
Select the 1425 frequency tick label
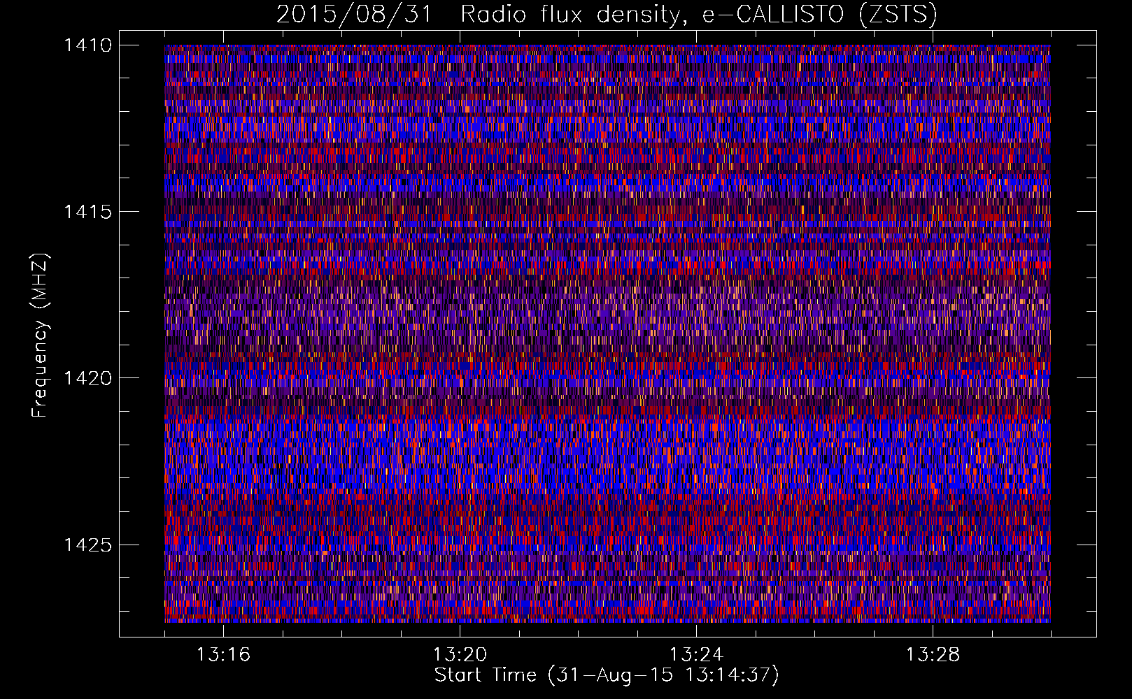pyautogui.click(x=87, y=545)
